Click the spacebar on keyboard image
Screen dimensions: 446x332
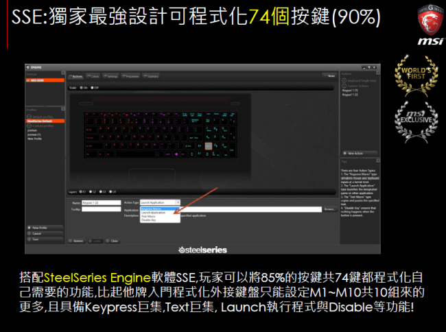click(136, 154)
